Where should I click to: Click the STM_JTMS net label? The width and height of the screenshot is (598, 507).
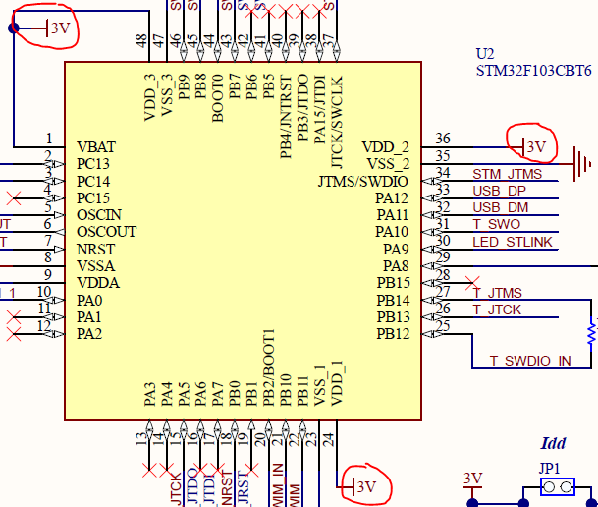tap(508, 174)
